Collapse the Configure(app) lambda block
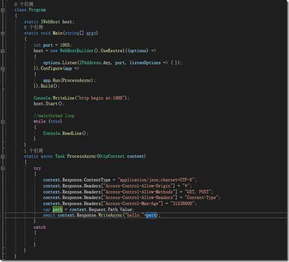289x262 pixels. [3, 69]
